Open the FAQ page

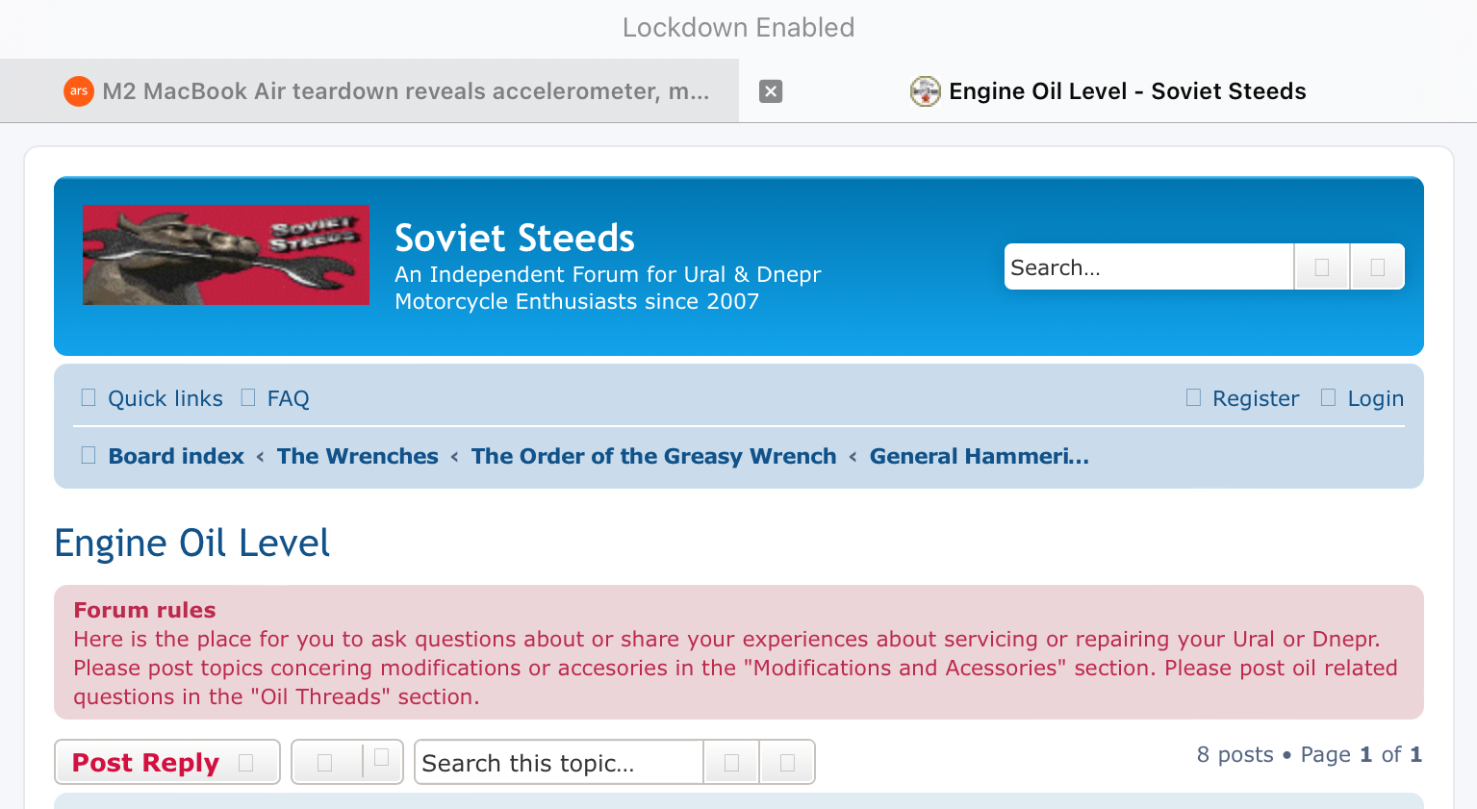click(x=288, y=398)
